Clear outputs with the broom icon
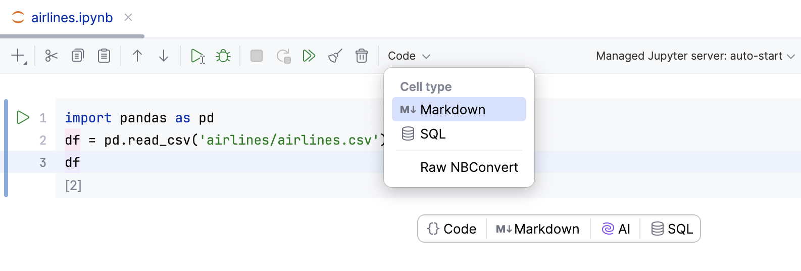The height and width of the screenshot is (271, 801). coord(335,56)
